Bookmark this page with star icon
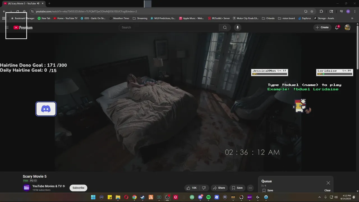This screenshot has width=359, height=202. click(312, 12)
